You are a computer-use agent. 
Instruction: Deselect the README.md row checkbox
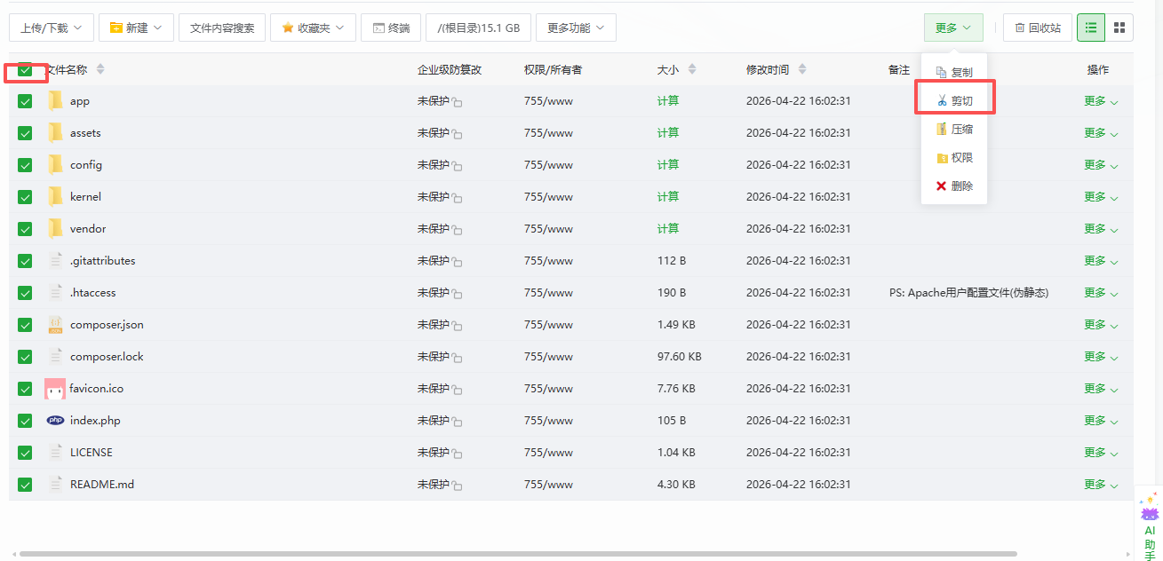coord(25,485)
